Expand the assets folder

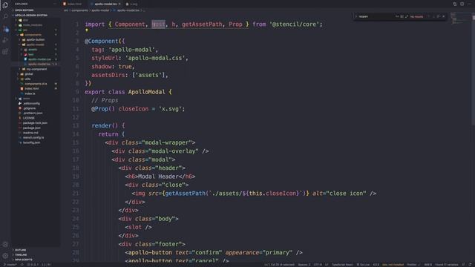[x=33, y=50]
